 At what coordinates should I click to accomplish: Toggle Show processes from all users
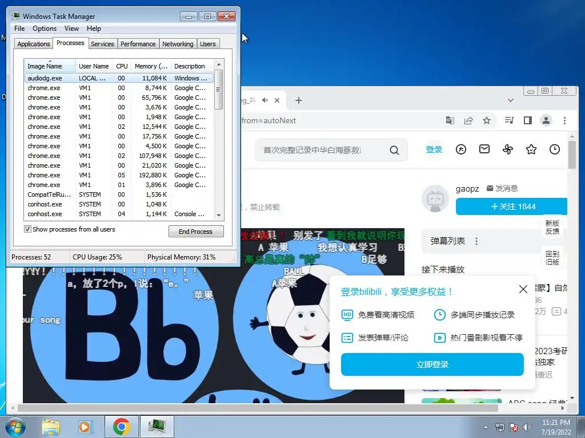[27, 229]
